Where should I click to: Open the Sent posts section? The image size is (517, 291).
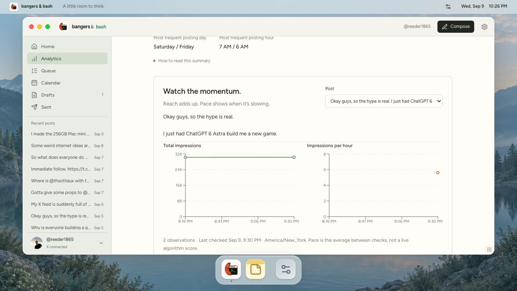tap(67, 107)
